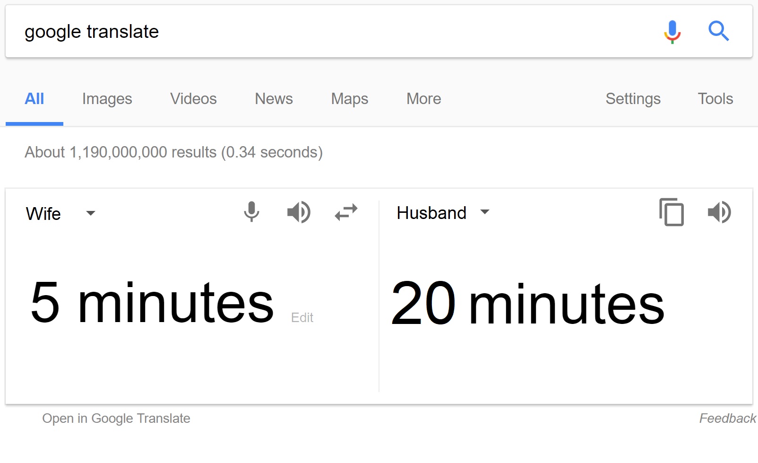Listen to the Husband translation audio
The image size is (758, 463).
[x=719, y=212]
